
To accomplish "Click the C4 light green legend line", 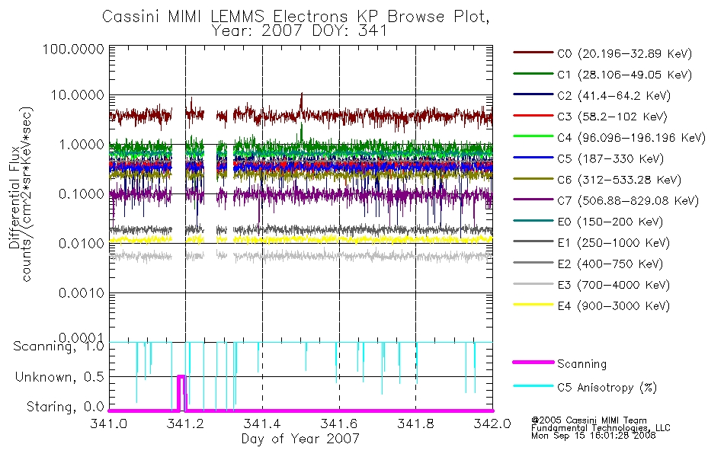I will pos(533,136).
